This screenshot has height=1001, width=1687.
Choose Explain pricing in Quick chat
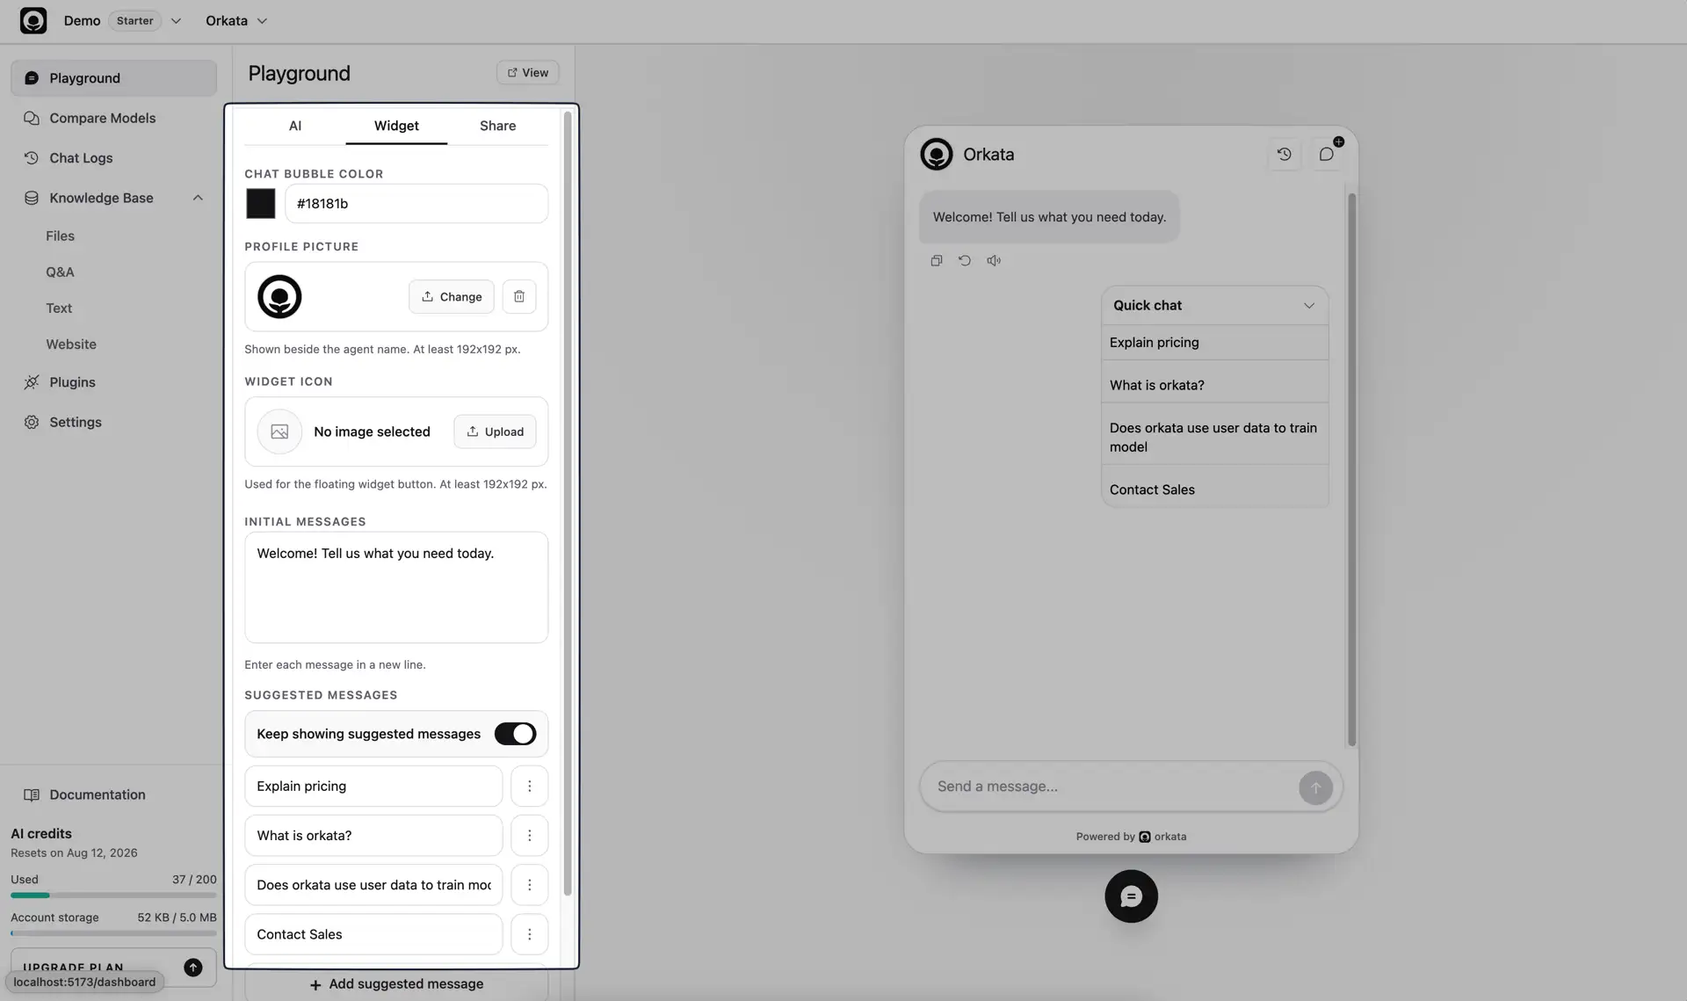coord(1214,342)
